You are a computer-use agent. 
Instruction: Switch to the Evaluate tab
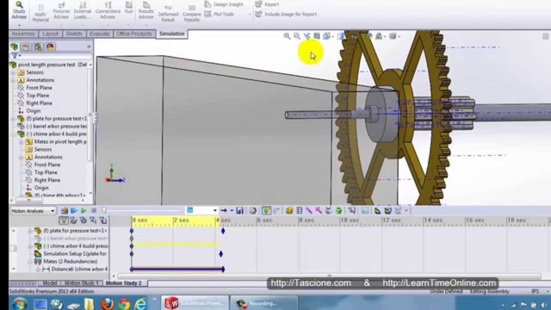[99, 34]
